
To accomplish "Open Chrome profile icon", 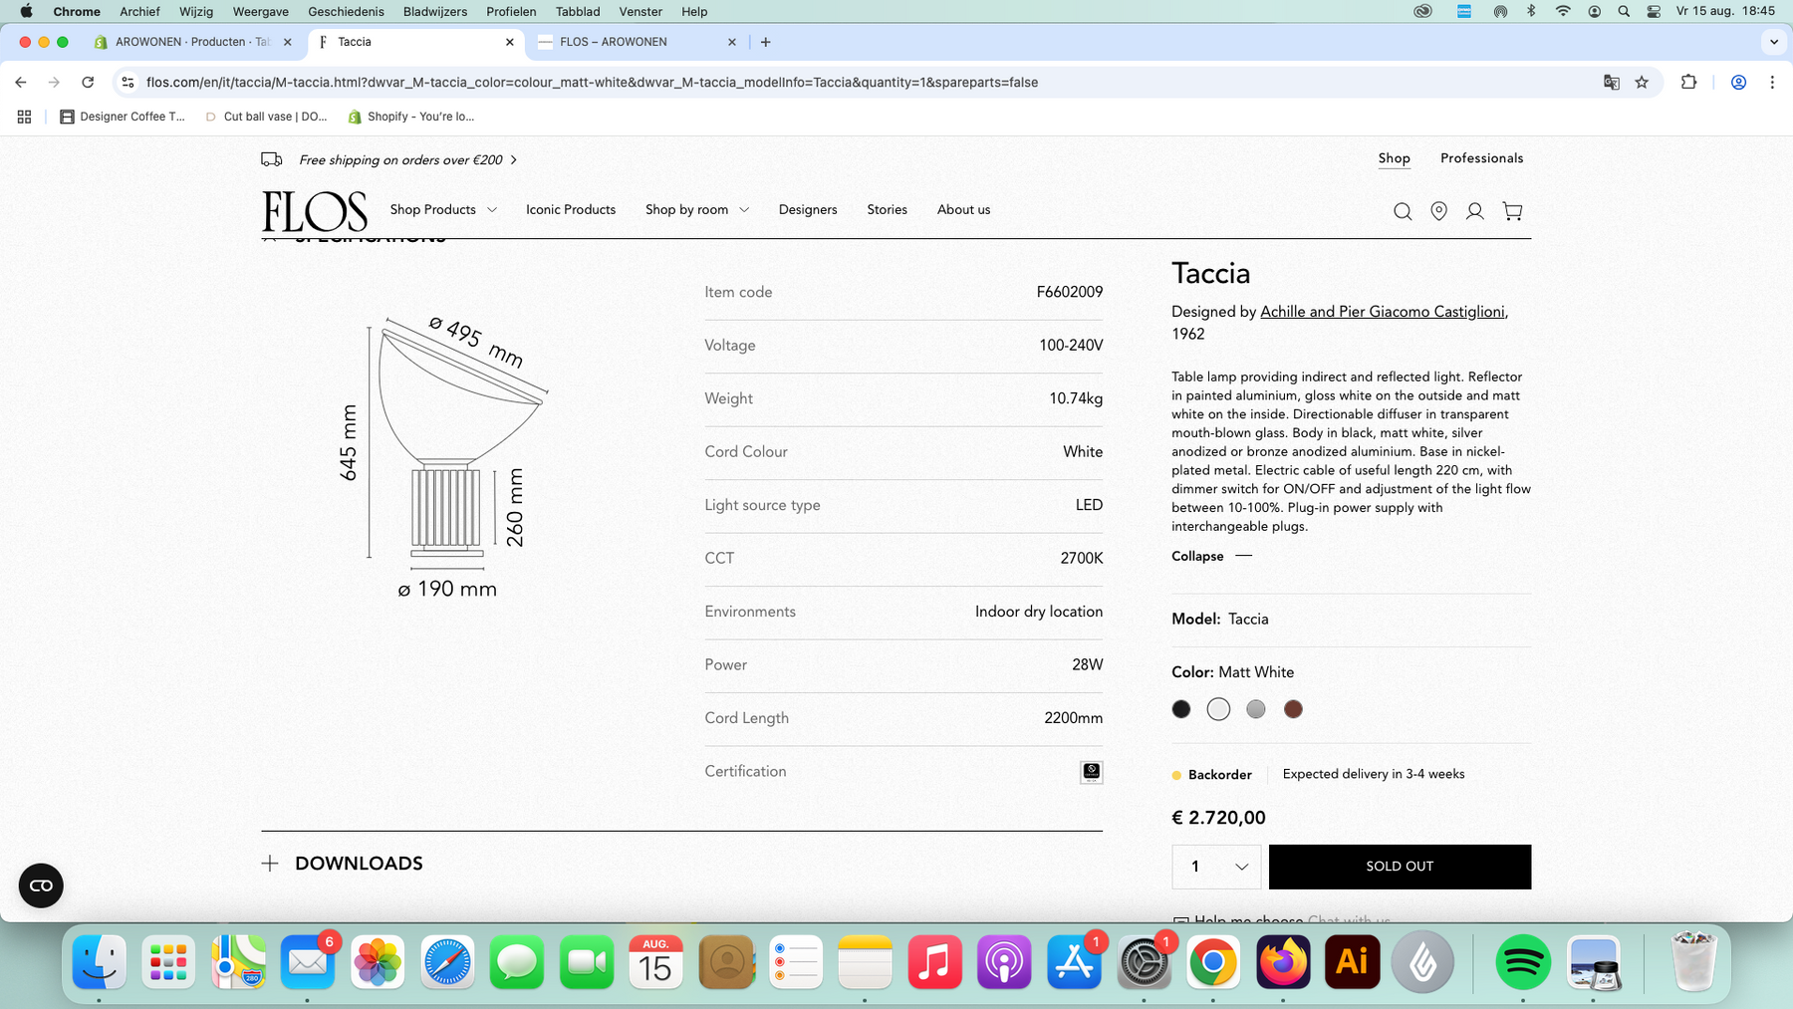I will pos(1738,83).
